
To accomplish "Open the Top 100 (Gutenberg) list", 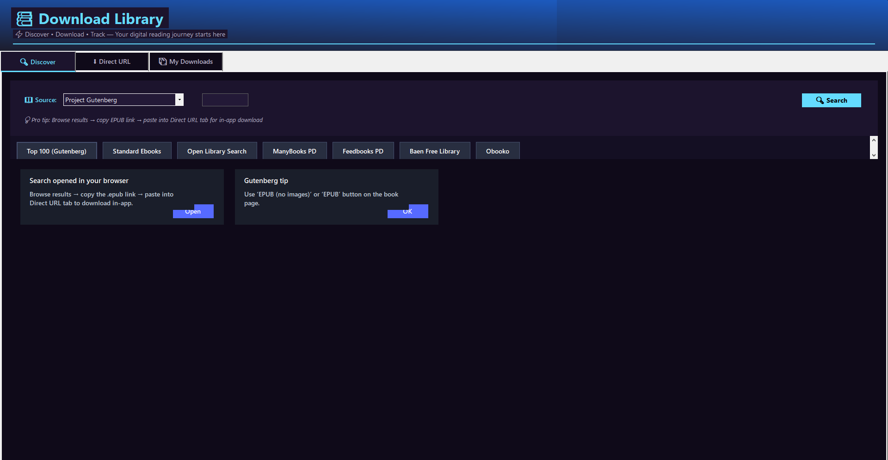I will pos(56,151).
